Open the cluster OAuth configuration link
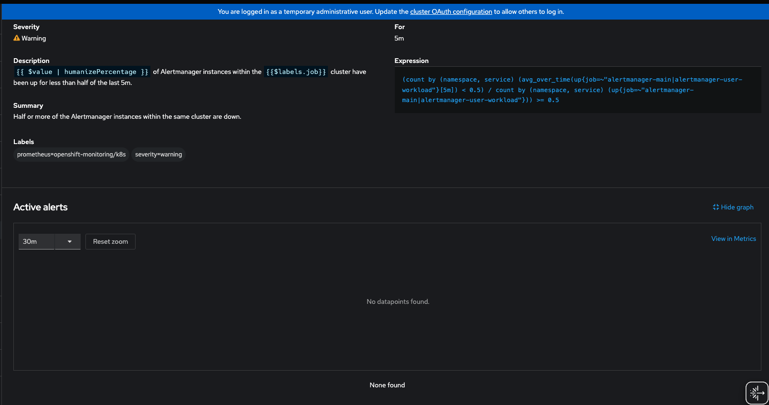This screenshot has height=405, width=769. point(451,11)
